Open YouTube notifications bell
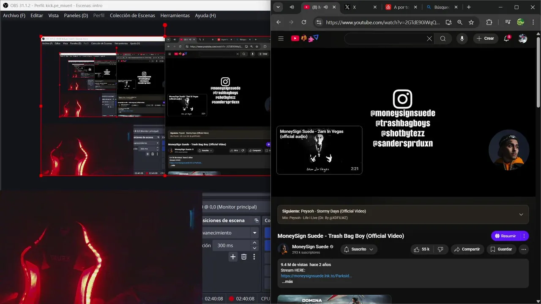Viewport: 541px width, 304px height. (x=506, y=38)
